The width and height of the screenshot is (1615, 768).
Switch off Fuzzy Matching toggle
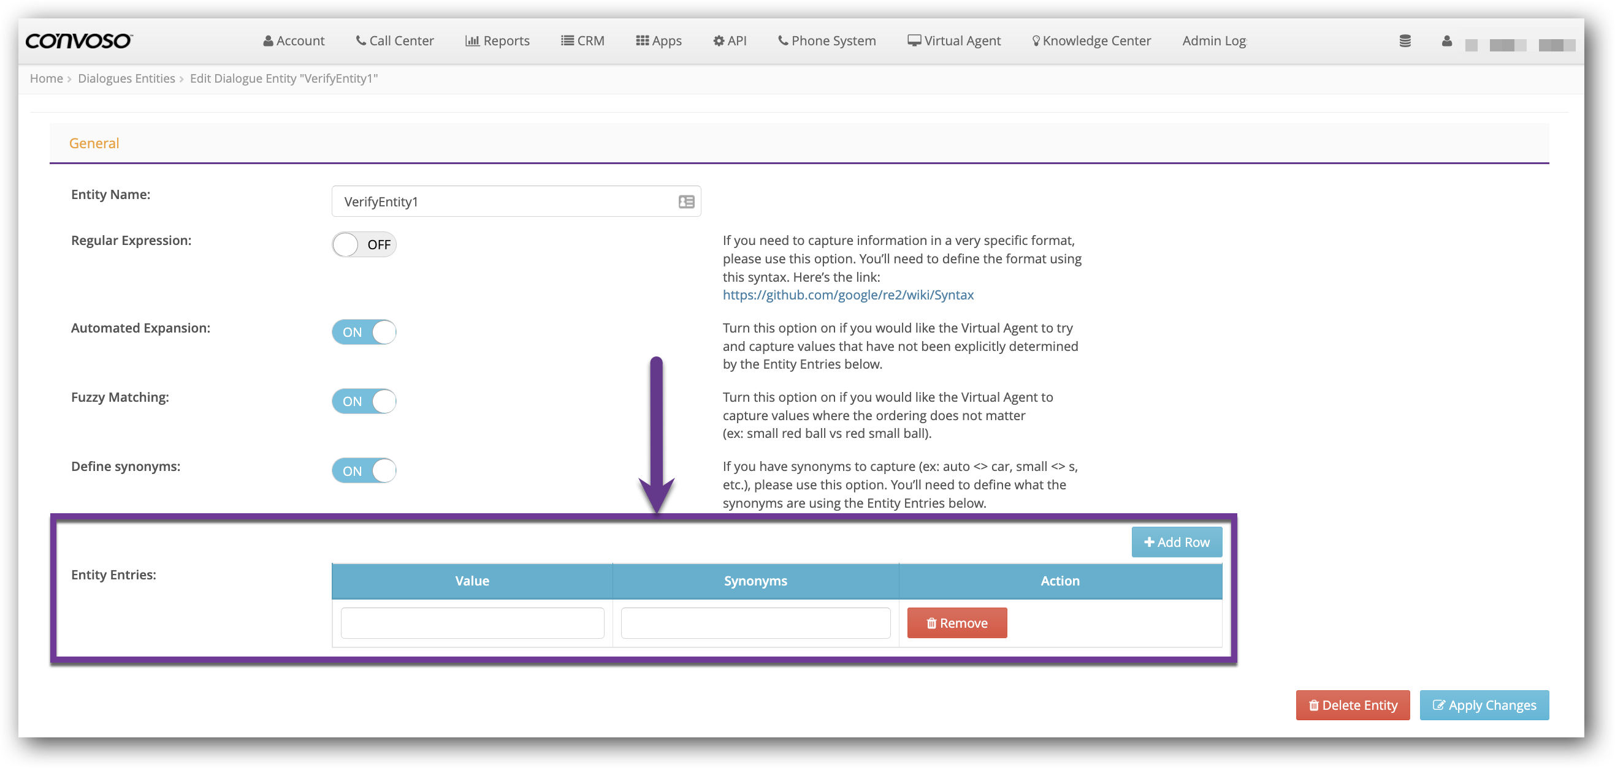(x=364, y=401)
